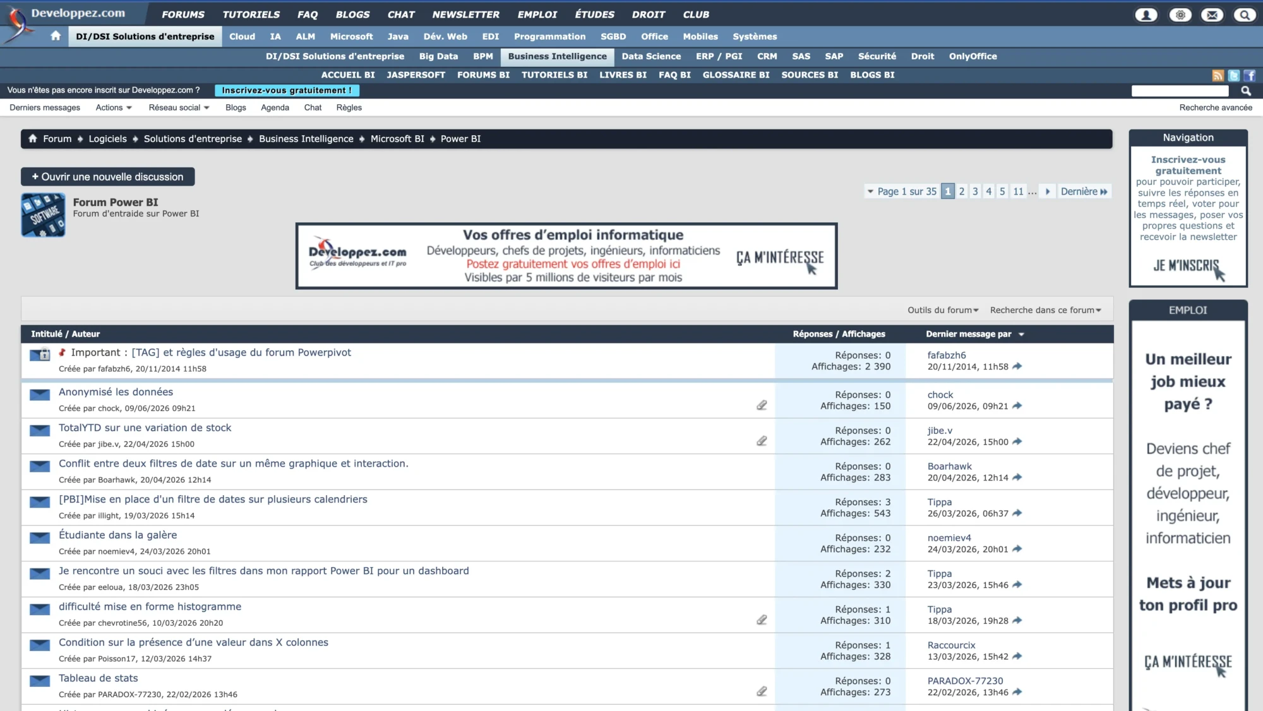This screenshot has width=1263, height=711.
Task: Open FAQ BI menu item
Action: (674, 75)
